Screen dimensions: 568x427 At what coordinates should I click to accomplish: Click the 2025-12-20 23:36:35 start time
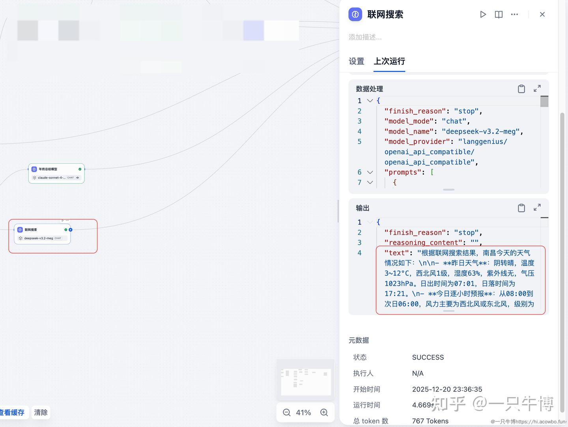click(x=447, y=389)
